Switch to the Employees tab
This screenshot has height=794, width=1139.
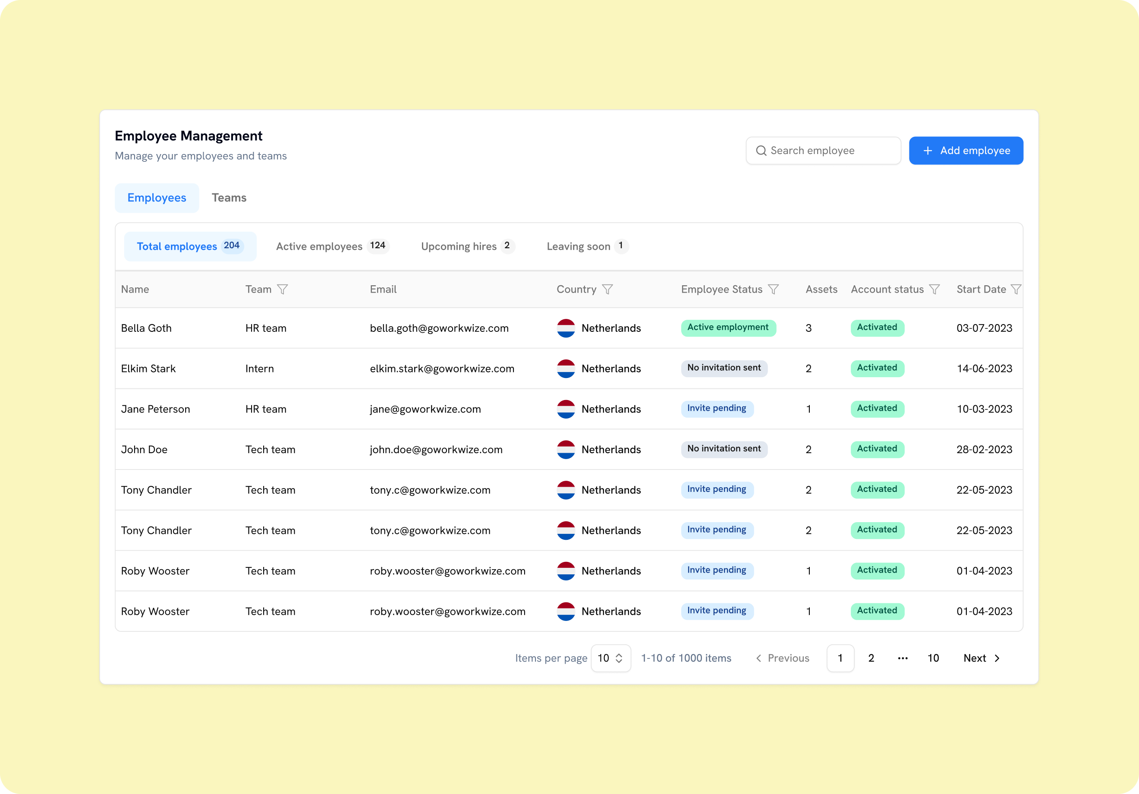157,198
